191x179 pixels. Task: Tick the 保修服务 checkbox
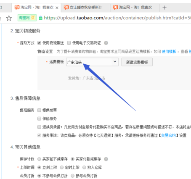pos(39,118)
